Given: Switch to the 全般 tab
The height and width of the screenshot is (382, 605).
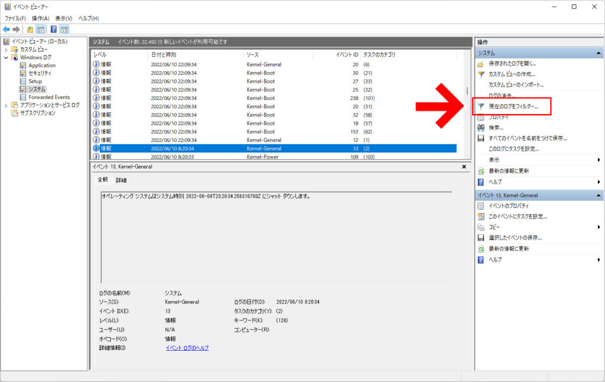Looking at the screenshot, I should pos(103,180).
